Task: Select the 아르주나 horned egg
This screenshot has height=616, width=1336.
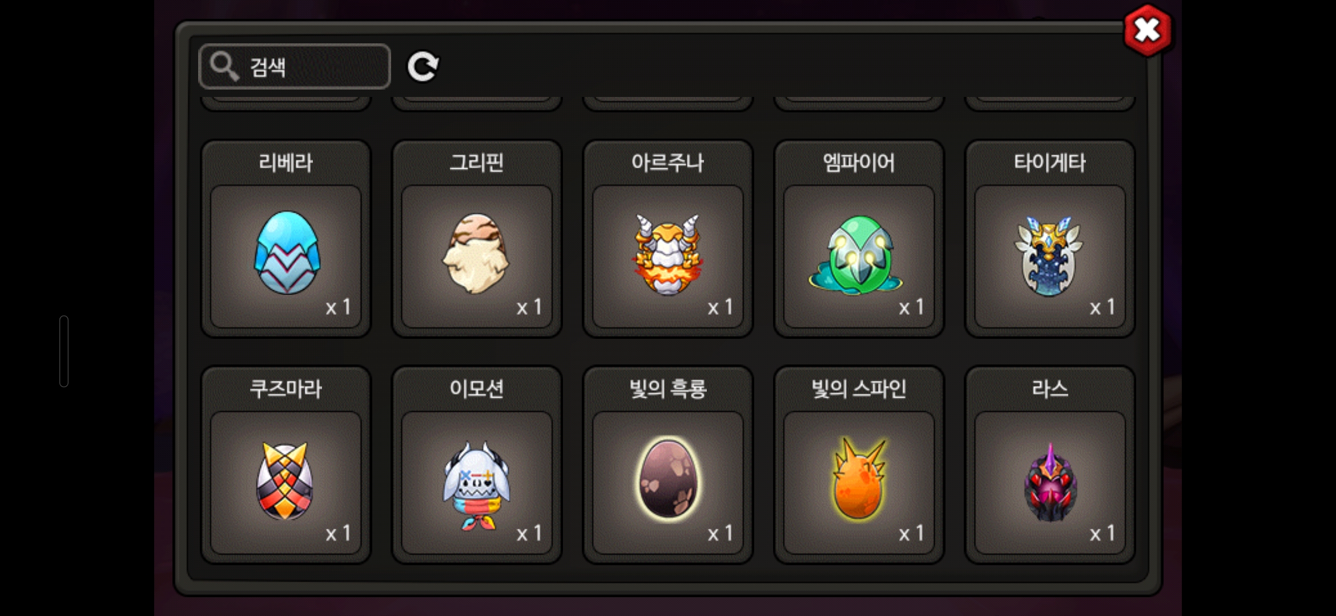Action: coord(667,256)
